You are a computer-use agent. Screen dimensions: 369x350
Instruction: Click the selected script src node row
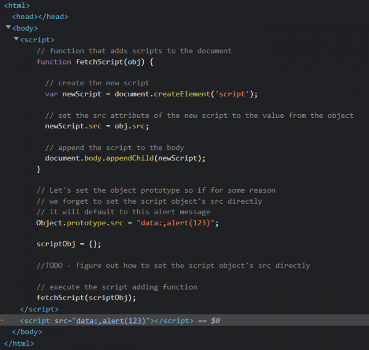[184, 321]
